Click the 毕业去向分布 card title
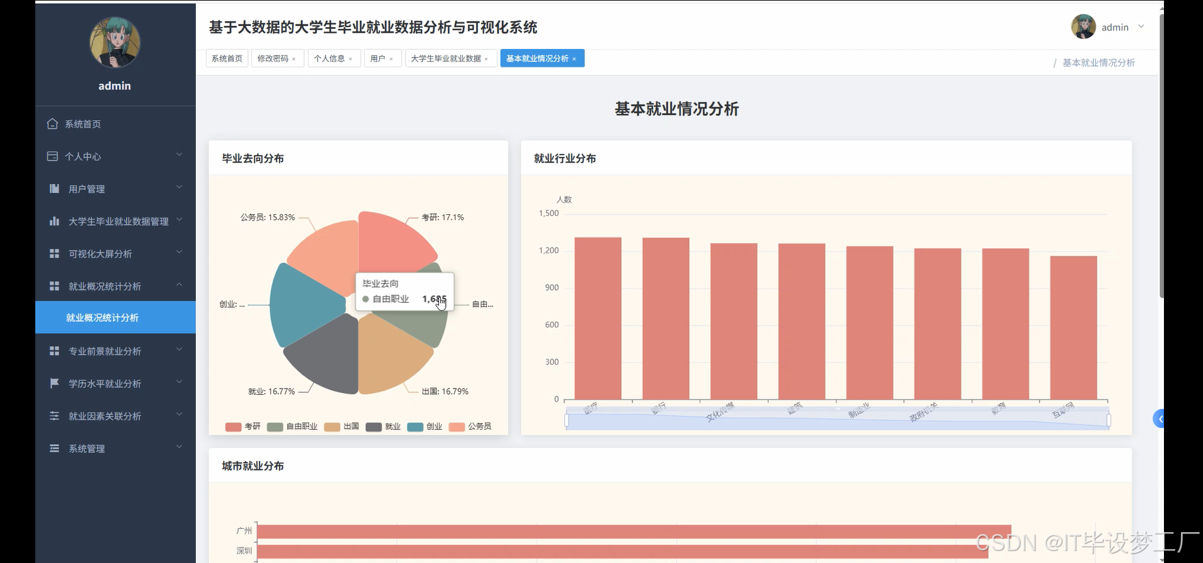 click(x=253, y=158)
